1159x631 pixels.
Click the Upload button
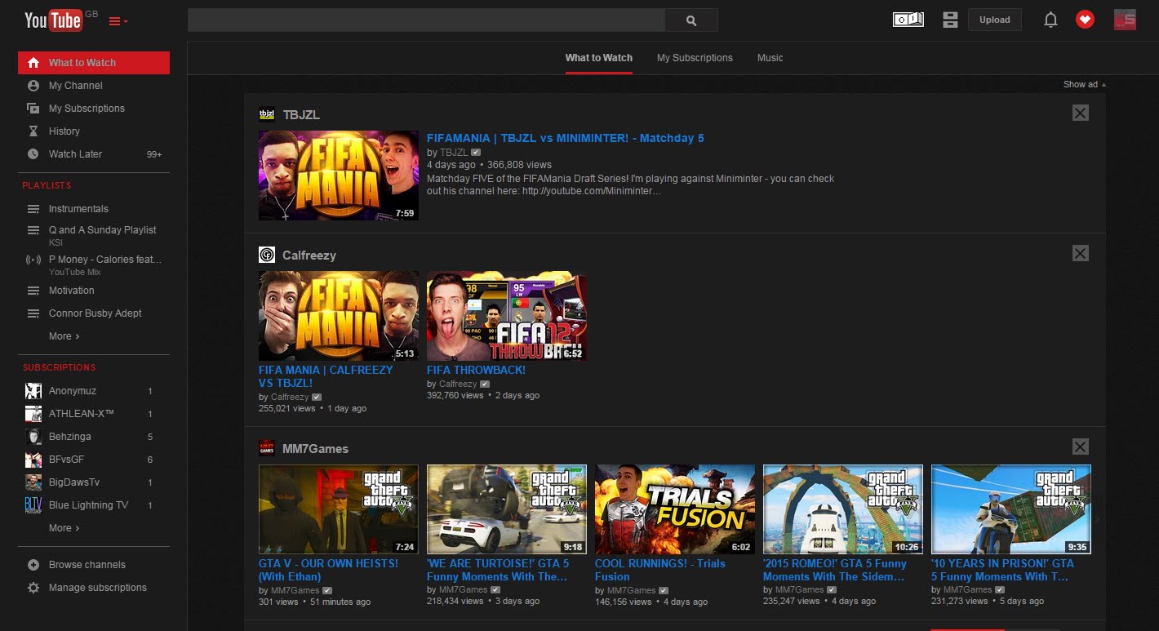(x=995, y=20)
